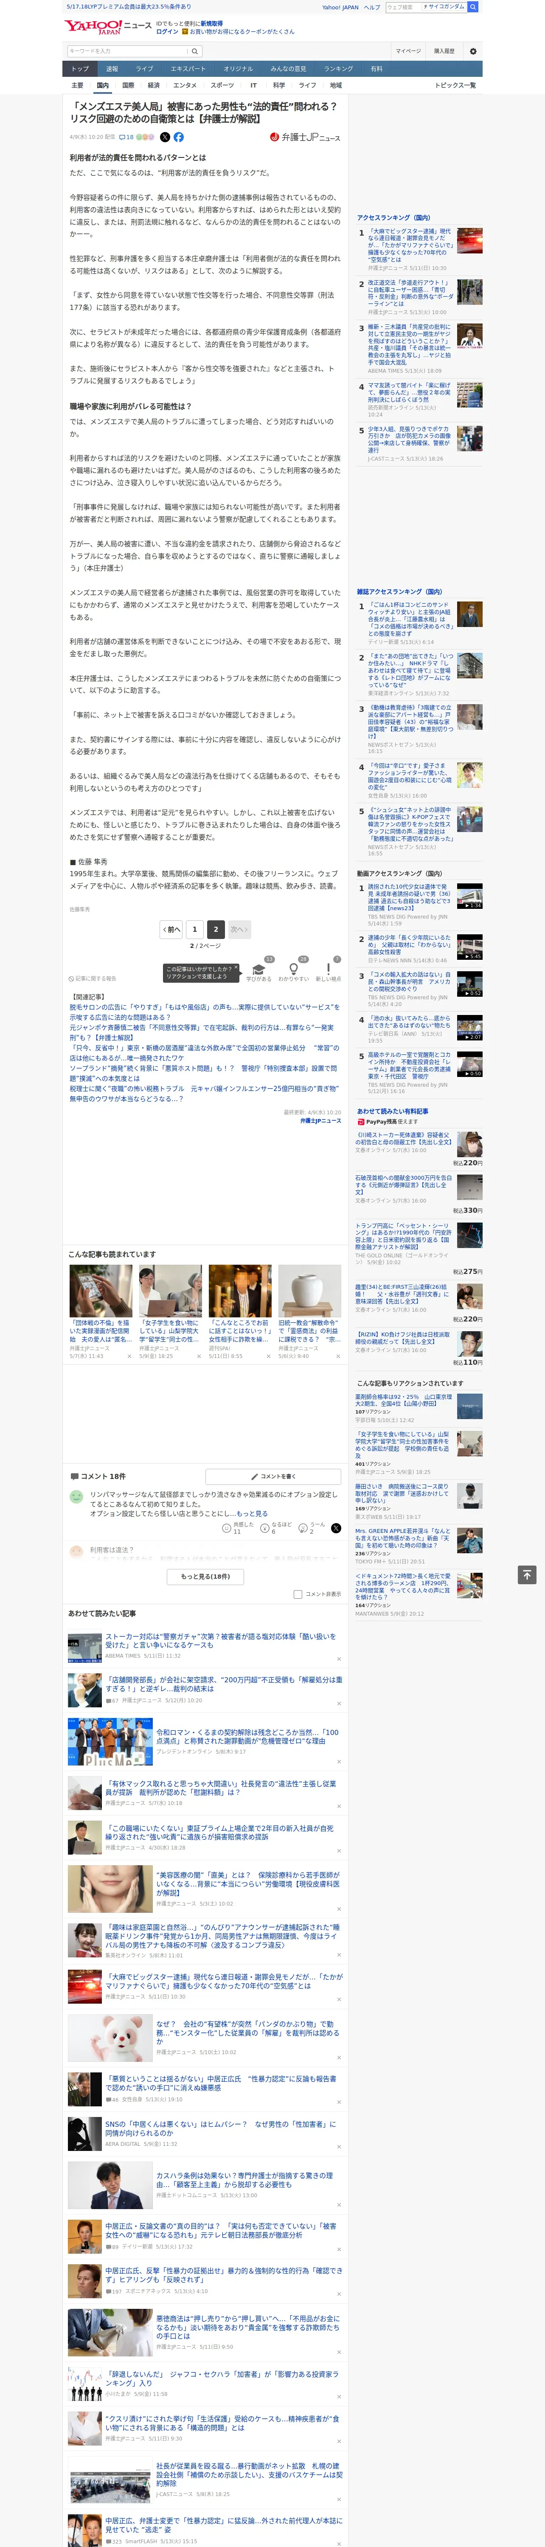Click the Yahoo! JAPAN News logo
The height and width of the screenshot is (2547, 545).
click(x=108, y=27)
